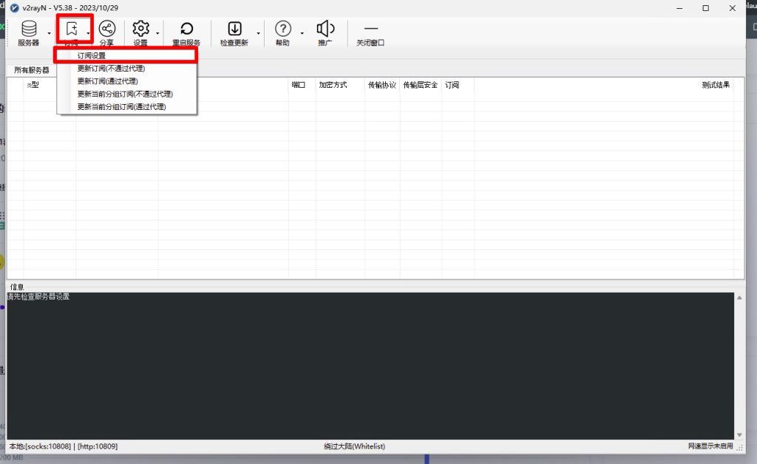Close the v2rayN window
Screen dimensions: 757x464
tap(733, 8)
